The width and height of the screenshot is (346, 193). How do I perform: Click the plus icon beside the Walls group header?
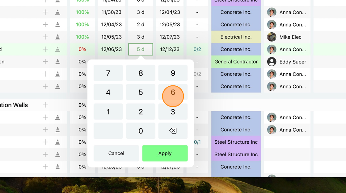coord(45,105)
